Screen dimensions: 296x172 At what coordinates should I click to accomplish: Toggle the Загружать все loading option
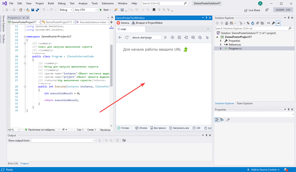[x=179, y=128]
